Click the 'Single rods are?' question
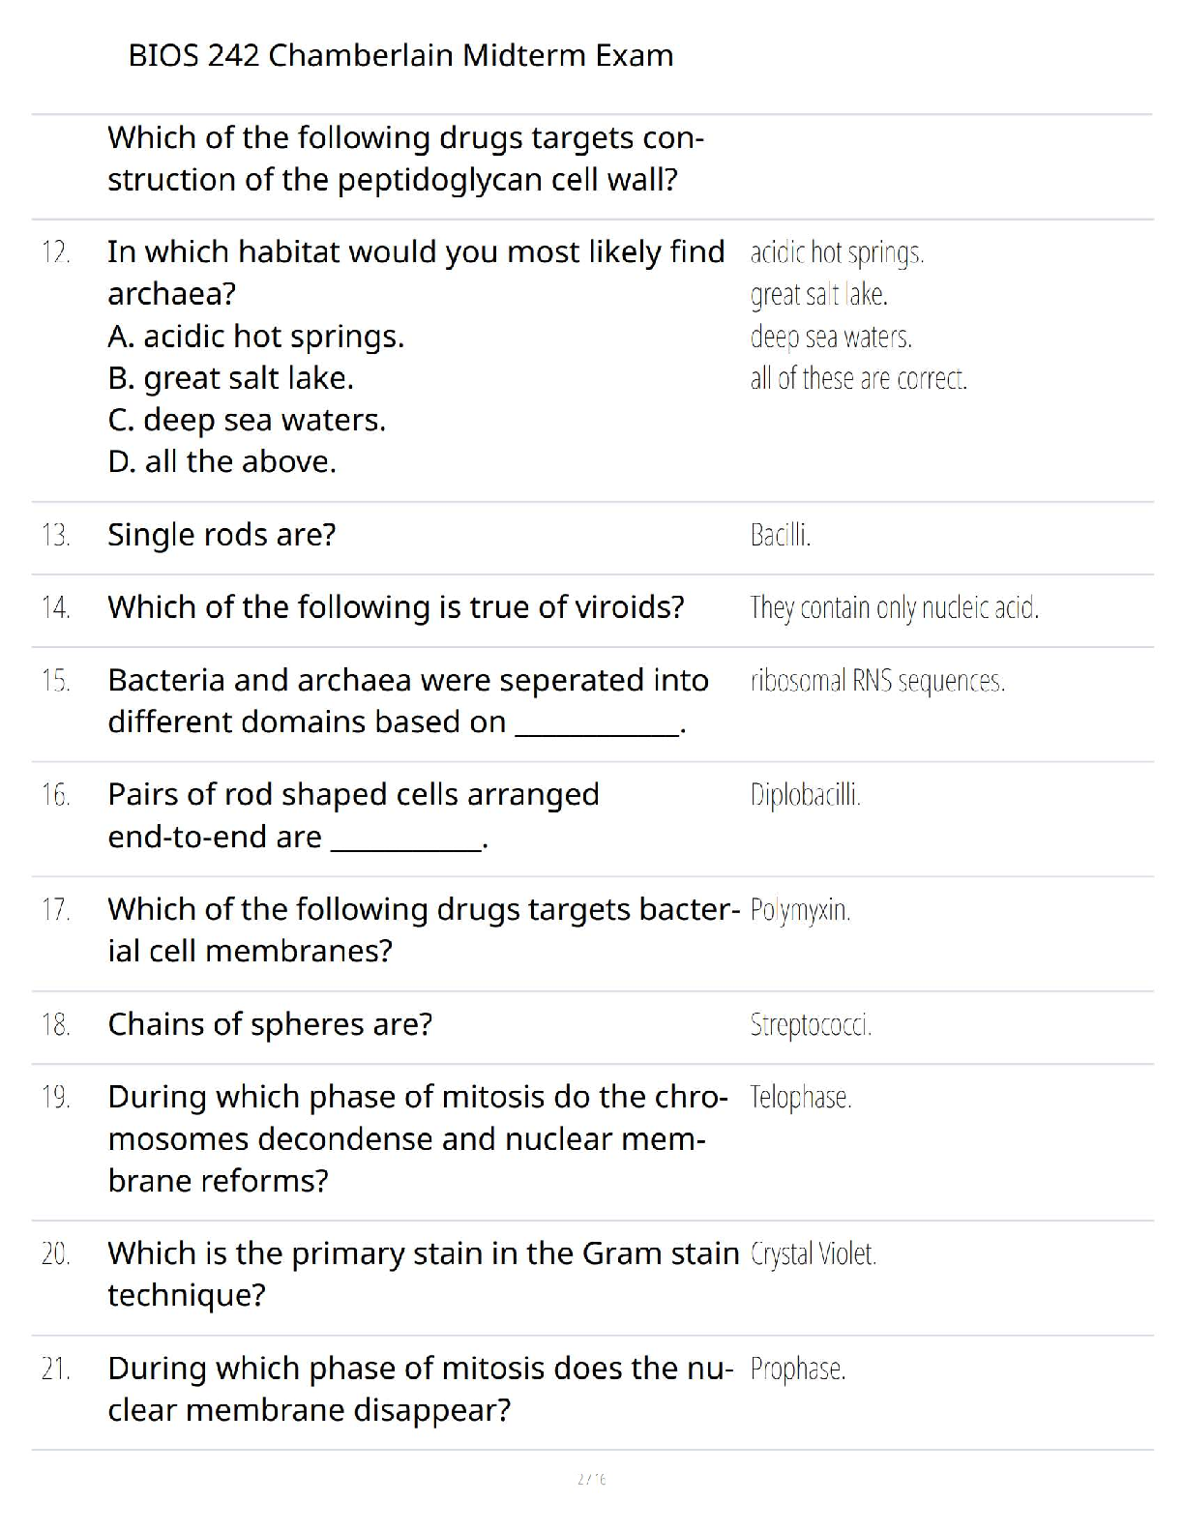1184x1532 pixels. [222, 534]
